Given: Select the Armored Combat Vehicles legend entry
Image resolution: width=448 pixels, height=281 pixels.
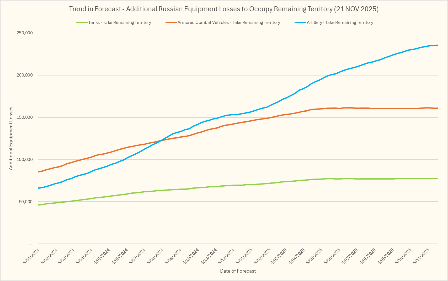Looking at the screenshot, I should coord(229,23).
